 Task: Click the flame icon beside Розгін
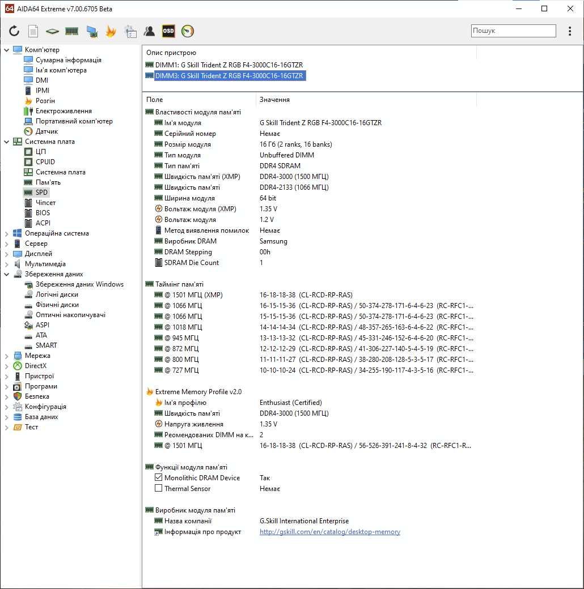point(28,101)
